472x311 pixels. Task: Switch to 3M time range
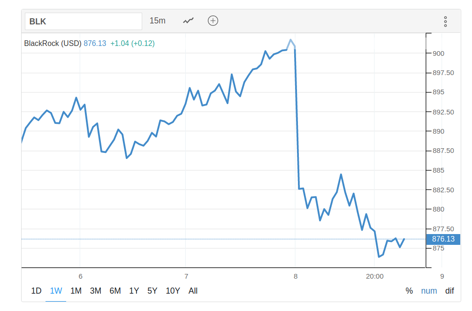coord(95,291)
